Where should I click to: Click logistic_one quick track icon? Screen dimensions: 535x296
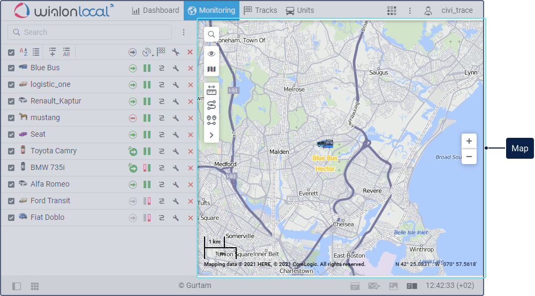click(162, 85)
